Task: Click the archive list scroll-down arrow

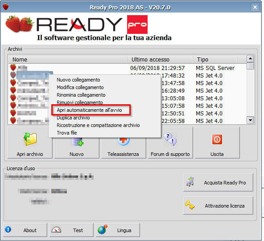Action: (250, 120)
